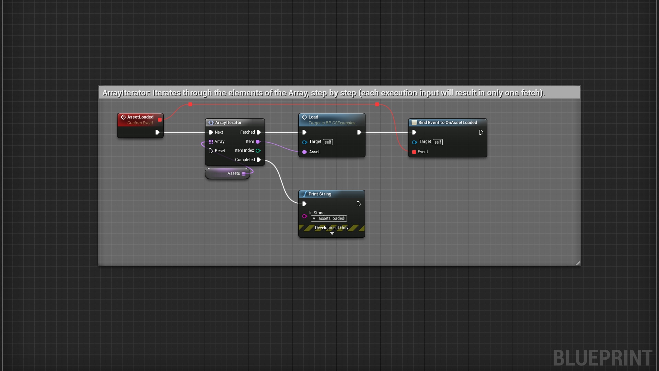Click the purple Asset input pin on Load
The width and height of the screenshot is (659, 371).
pyautogui.click(x=305, y=152)
